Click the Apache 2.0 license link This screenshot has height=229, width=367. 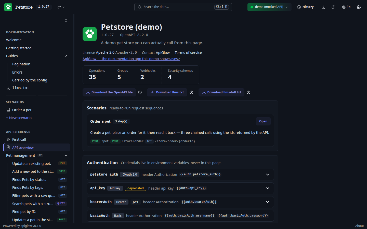coord(105,52)
